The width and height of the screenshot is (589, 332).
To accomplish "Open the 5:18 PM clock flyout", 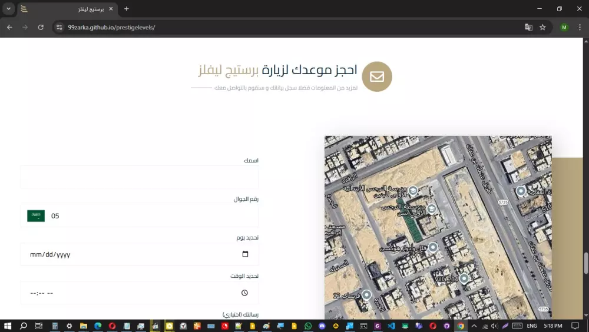I will [553, 326].
